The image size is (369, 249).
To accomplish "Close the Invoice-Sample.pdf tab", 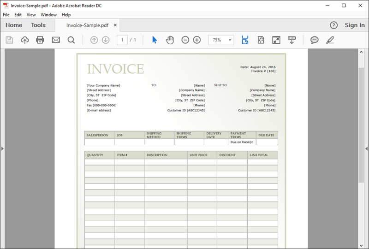I will point(115,25).
